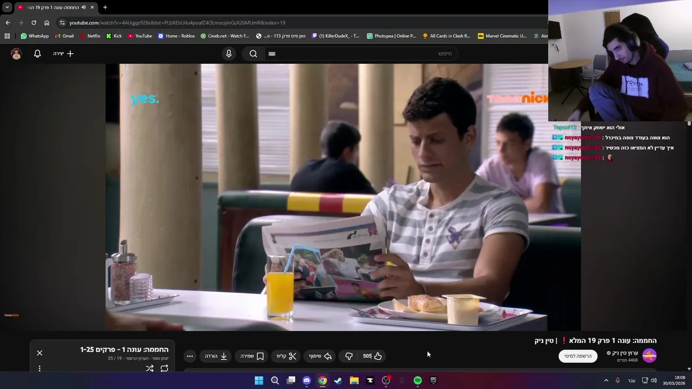Open Spotify from the taskbar
This screenshot has width=692, height=389.
(x=417, y=380)
